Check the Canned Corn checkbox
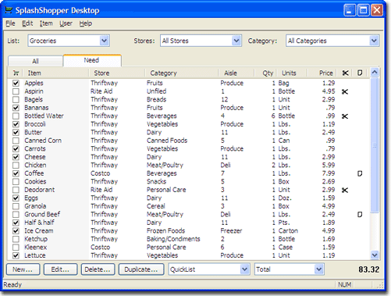 16,141
